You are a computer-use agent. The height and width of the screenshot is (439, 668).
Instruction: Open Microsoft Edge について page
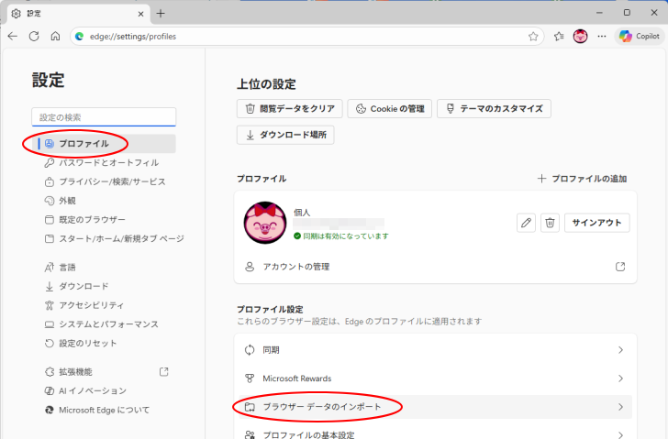click(x=104, y=410)
